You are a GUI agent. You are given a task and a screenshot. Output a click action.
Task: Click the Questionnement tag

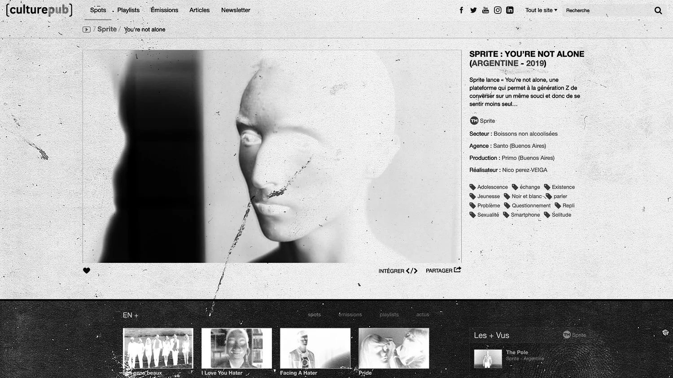[527, 206]
